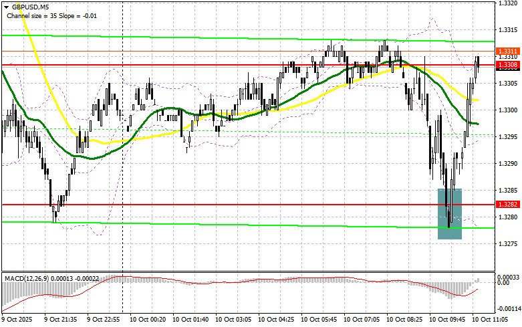The width and height of the screenshot is (522, 327).
Task: Select the 9 Oct 2025 date label
Action: pos(17,320)
